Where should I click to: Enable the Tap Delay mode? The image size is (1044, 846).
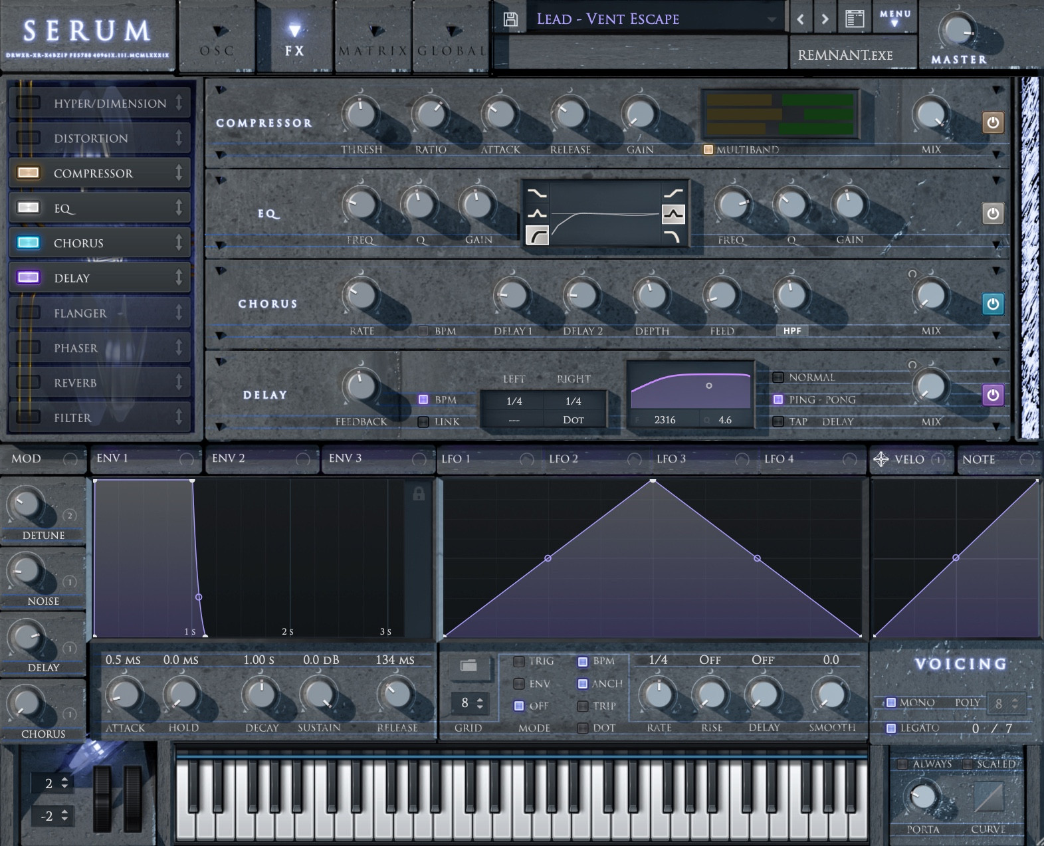pyautogui.click(x=778, y=421)
